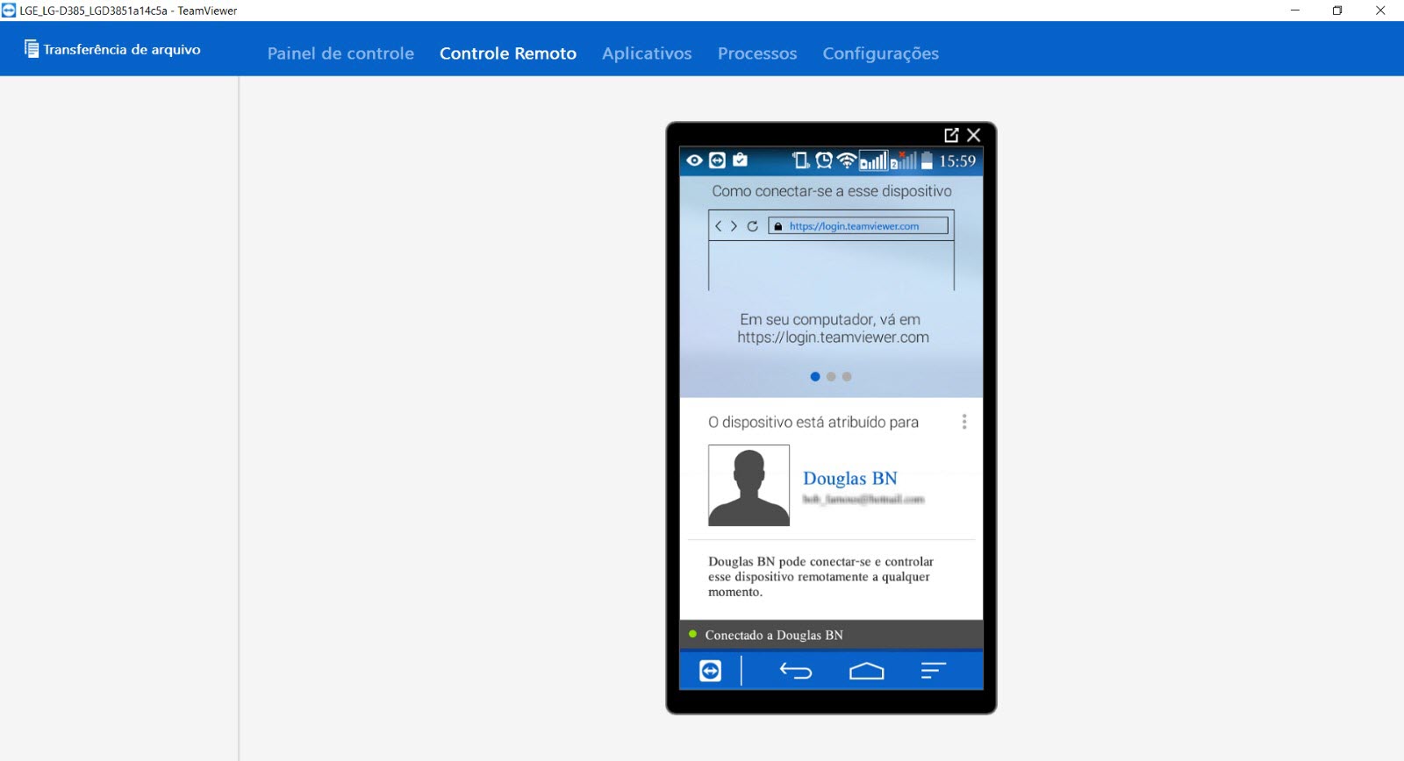
Task: Click the https://login.teamviewer.com instruction text
Action: click(x=833, y=338)
